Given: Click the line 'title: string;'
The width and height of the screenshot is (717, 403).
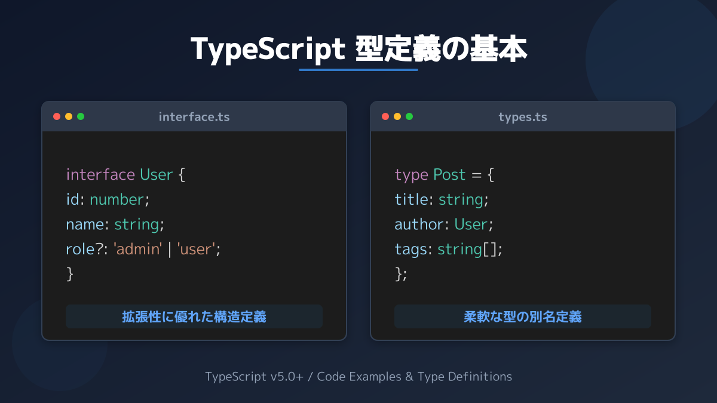Looking at the screenshot, I should [x=442, y=199].
